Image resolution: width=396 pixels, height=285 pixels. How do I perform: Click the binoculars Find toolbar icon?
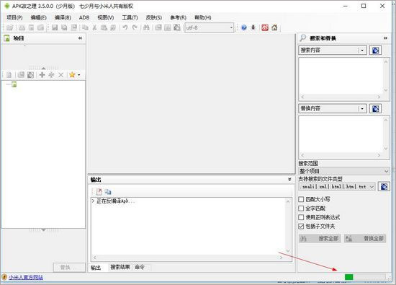tap(146, 27)
